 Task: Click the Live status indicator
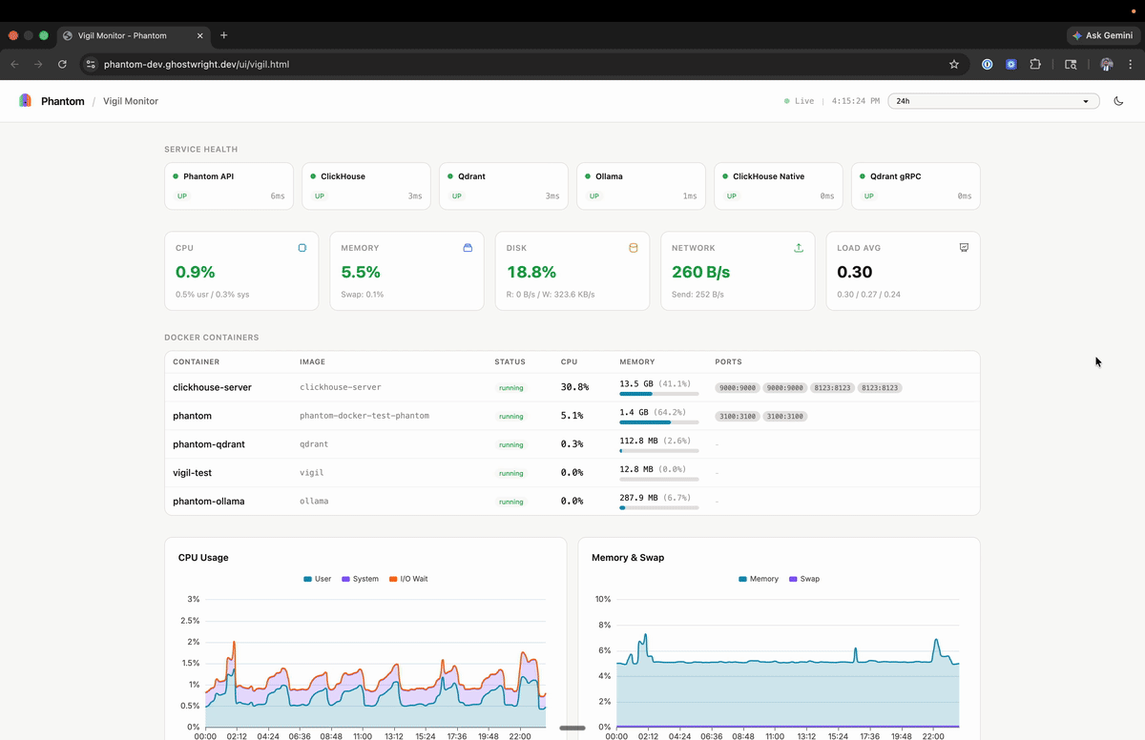(x=799, y=100)
